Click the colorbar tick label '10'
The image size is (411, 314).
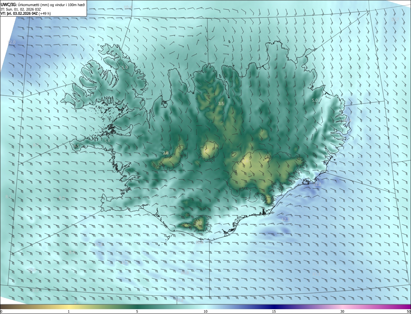(205, 312)
